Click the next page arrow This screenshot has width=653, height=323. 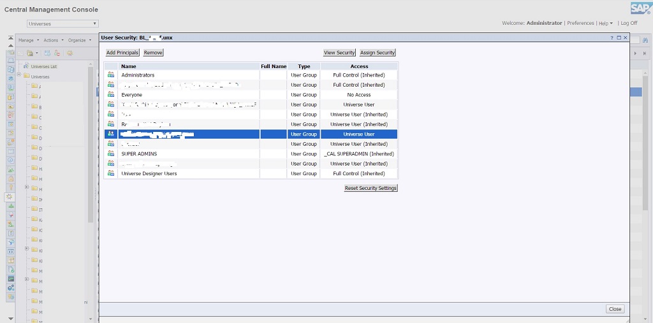[636, 54]
